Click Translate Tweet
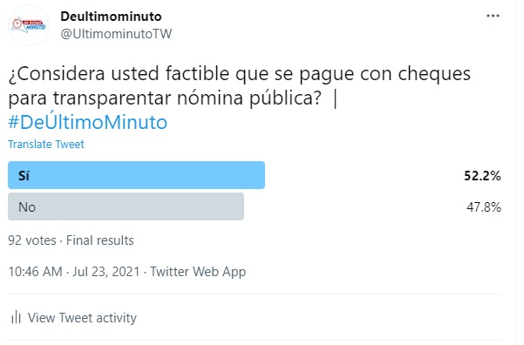 (x=46, y=145)
